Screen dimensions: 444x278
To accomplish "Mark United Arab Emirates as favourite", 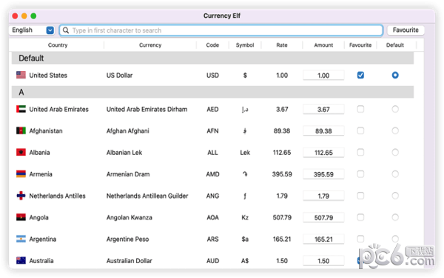I will click(360, 109).
